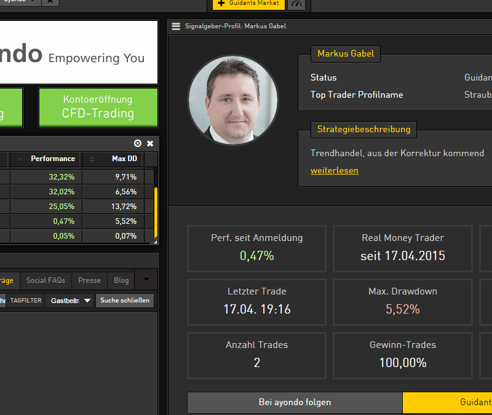The height and width of the screenshot is (415, 492).
Task: Click the star icon in the top bar
Action: [50, 2]
